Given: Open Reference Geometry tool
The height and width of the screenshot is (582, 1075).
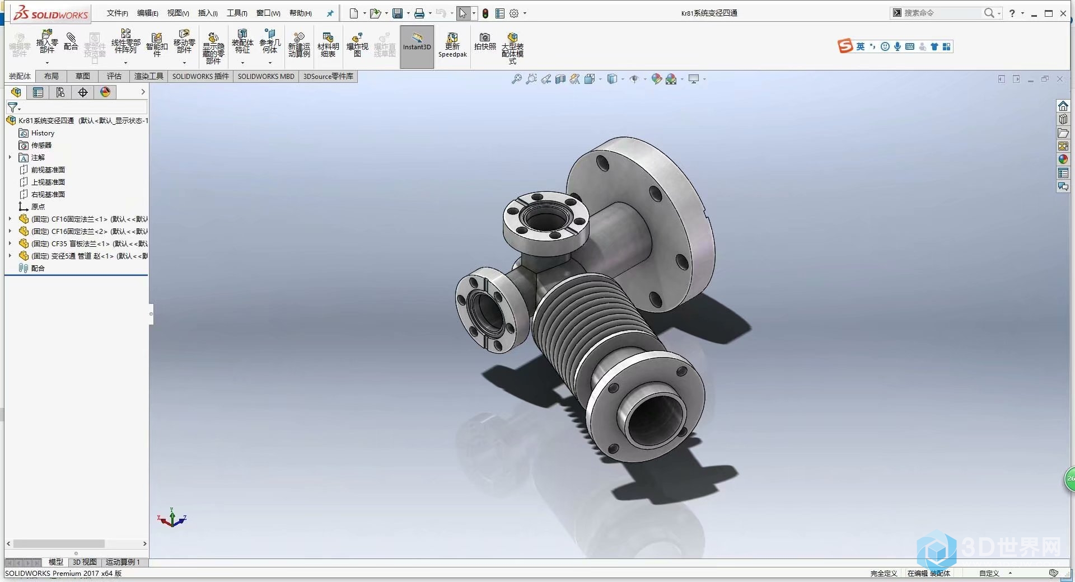Looking at the screenshot, I should [270, 41].
